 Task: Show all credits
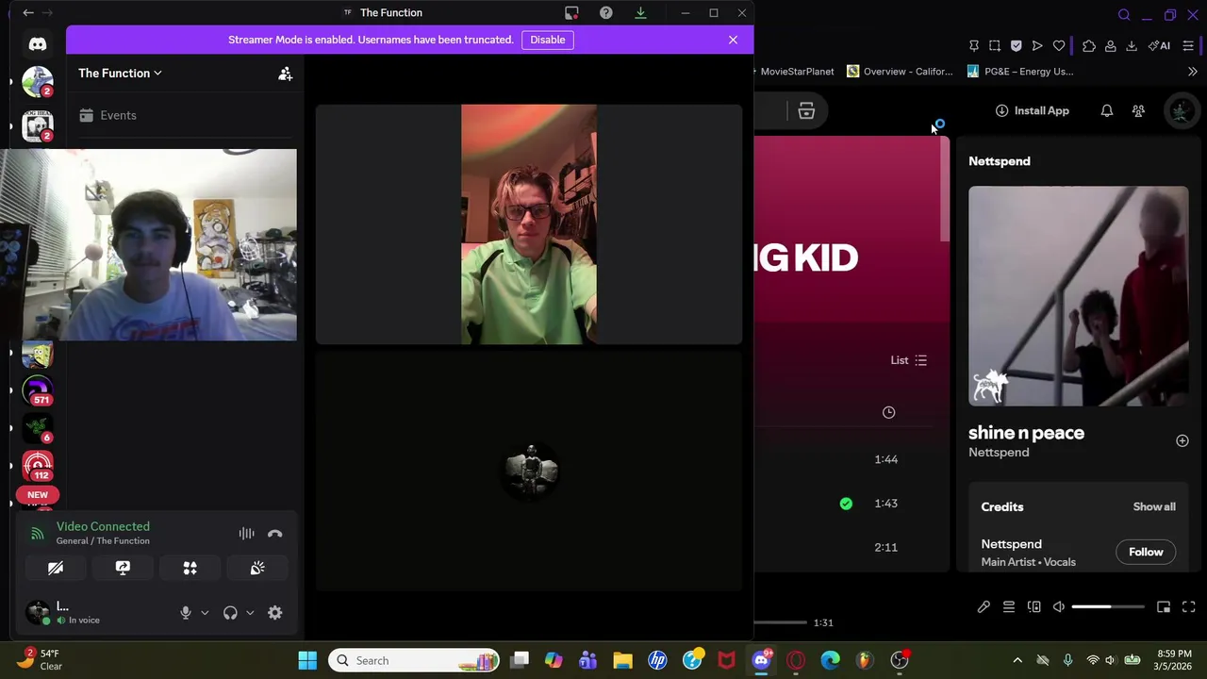point(1154,506)
